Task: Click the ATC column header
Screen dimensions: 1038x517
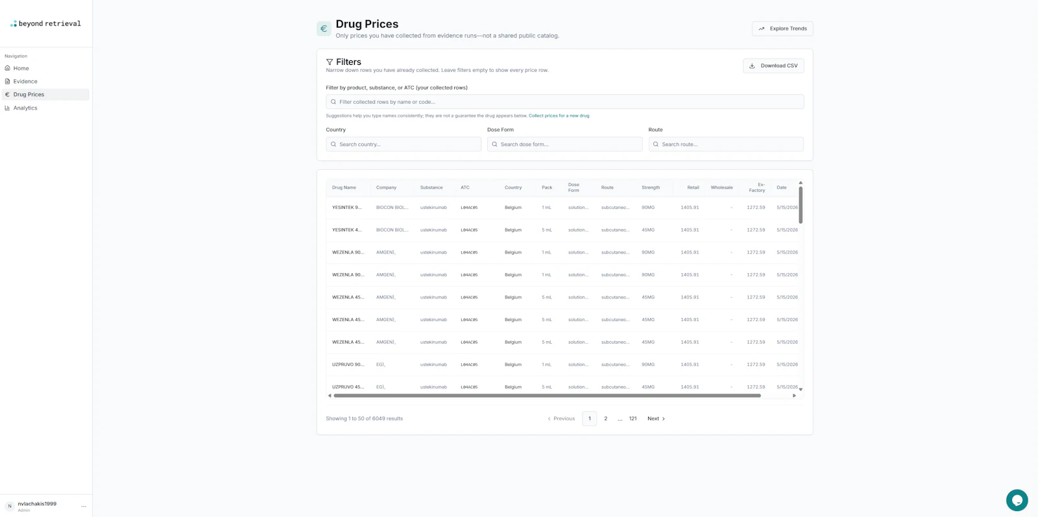Action: [465, 187]
